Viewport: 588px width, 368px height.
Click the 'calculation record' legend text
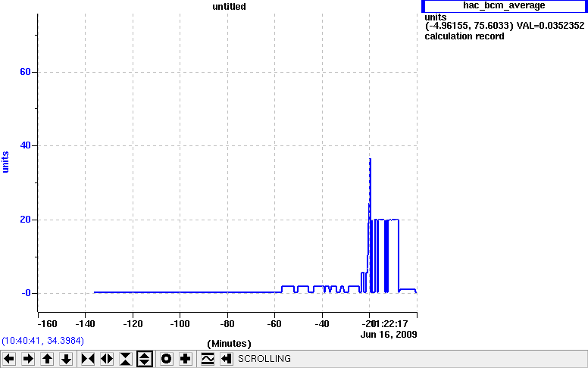pyautogui.click(x=464, y=36)
